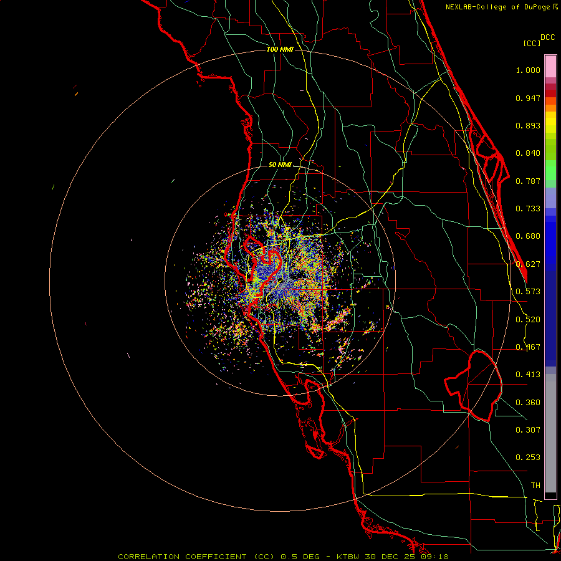Click the Correlation Coefficient caption at bottom
561x561 pixels.
click(x=283, y=557)
